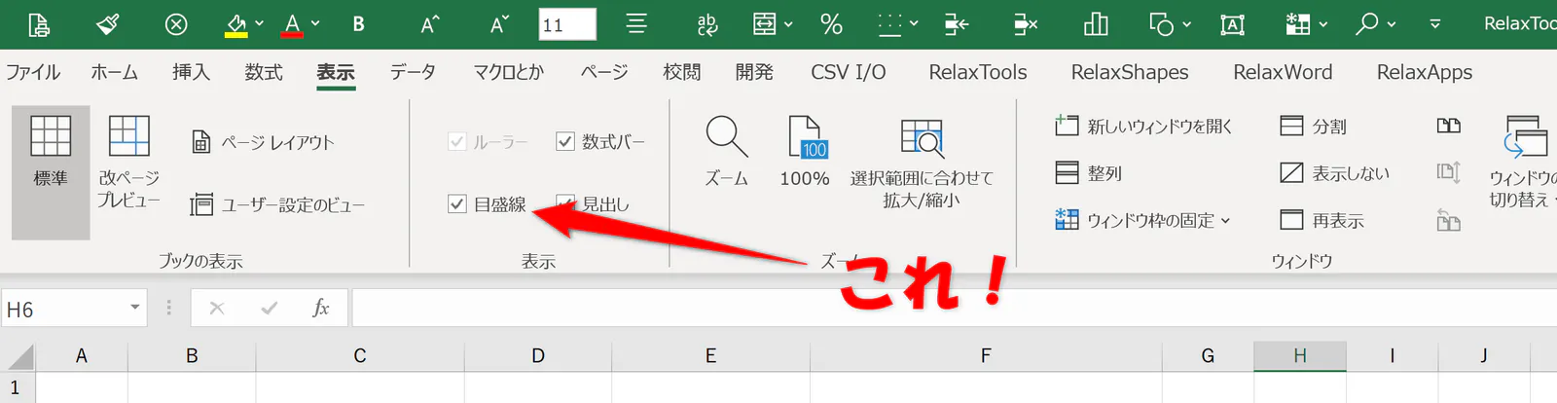Click the magnifier search icon in top toolbar

(1367, 23)
